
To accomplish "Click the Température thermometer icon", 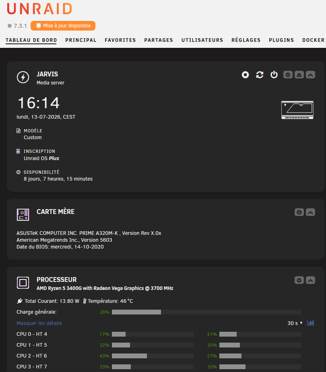I will point(85,301).
